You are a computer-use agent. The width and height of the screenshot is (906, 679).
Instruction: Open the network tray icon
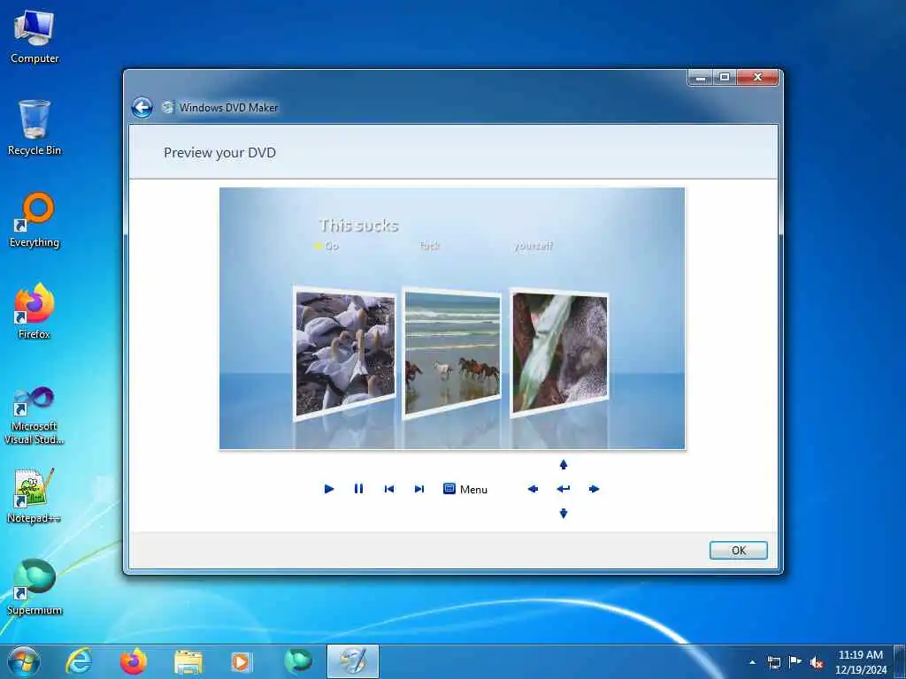coord(773,662)
